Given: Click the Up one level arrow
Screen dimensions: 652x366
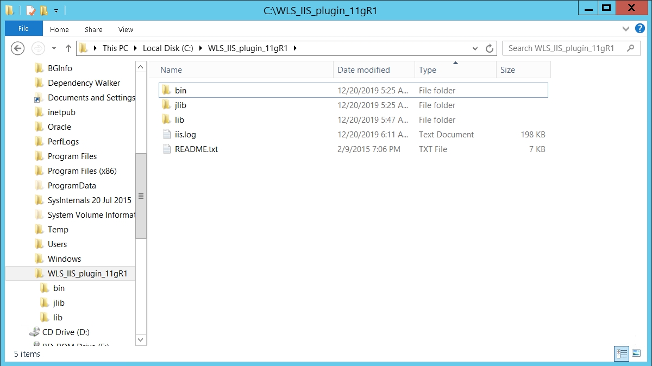Looking at the screenshot, I should (68, 48).
